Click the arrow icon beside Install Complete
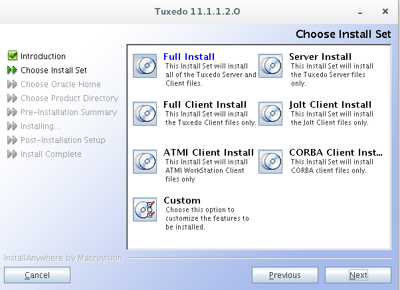The image size is (400, 290). point(12,154)
